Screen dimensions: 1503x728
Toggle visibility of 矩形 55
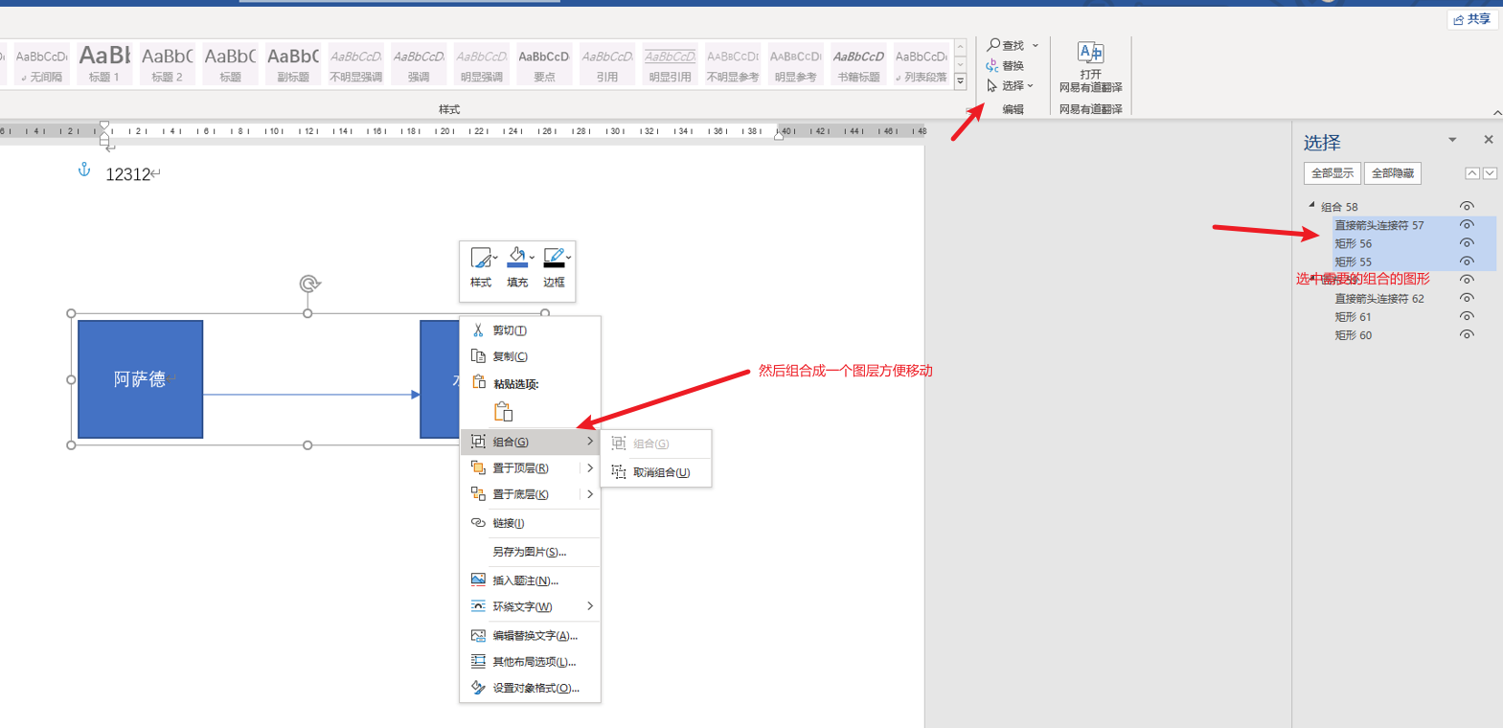tap(1467, 262)
